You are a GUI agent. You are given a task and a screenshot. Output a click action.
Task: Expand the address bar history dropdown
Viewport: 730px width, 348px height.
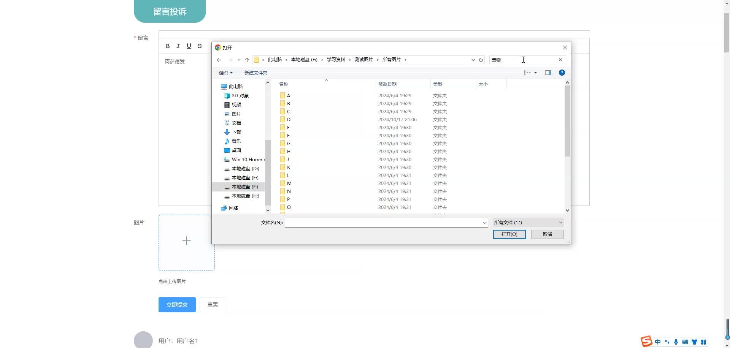click(473, 60)
